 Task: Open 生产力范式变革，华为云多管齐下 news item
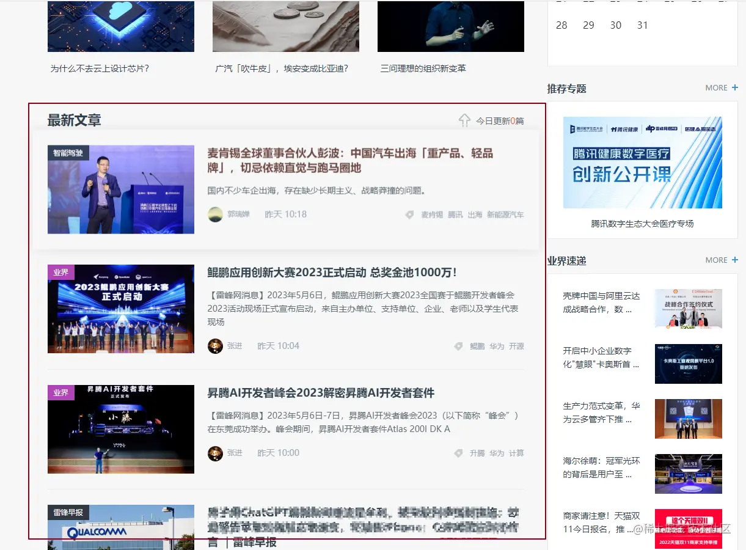pyautogui.click(x=602, y=413)
